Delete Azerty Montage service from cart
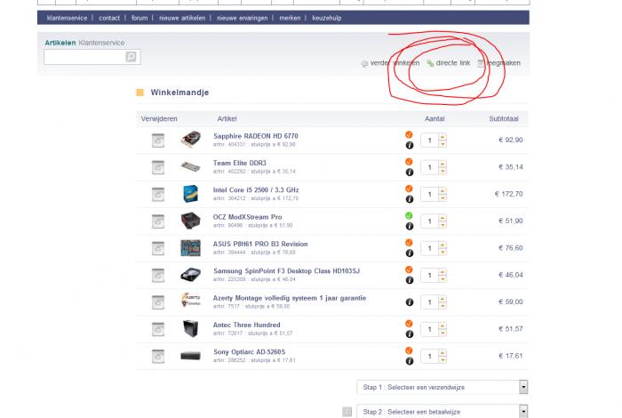The width and height of the screenshot is (622, 418). (158, 302)
